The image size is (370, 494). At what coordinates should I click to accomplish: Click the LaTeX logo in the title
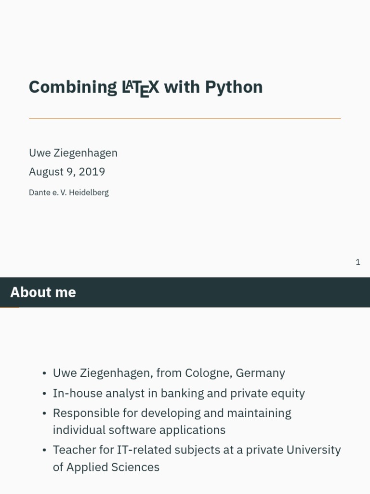[x=140, y=88]
